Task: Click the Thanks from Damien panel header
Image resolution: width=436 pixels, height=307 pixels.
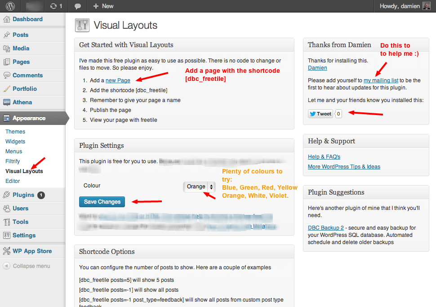Action: pyautogui.click(x=366, y=45)
